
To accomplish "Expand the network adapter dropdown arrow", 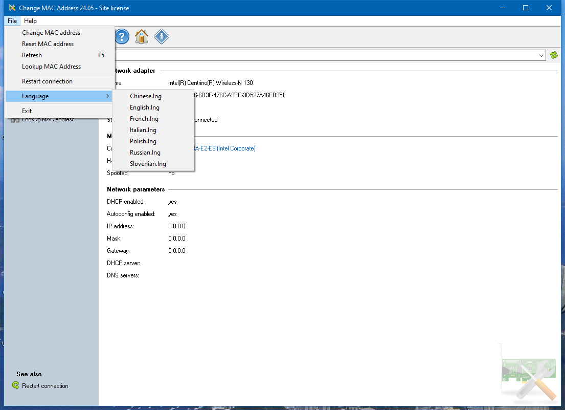I will coord(541,55).
